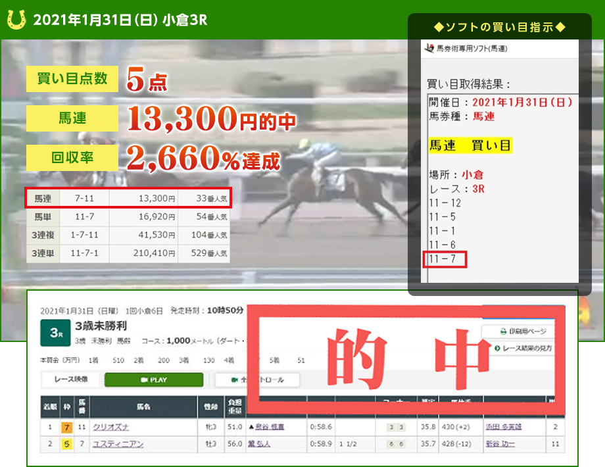Click the 11－12 betting pick line
The width and height of the screenshot is (605, 467).
(x=445, y=203)
